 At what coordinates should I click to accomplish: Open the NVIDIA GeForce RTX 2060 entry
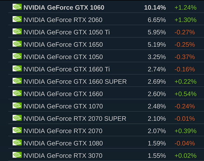coord(63,20)
